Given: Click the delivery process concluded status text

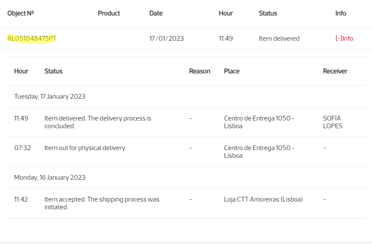Looking at the screenshot, I should coord(98,122).
